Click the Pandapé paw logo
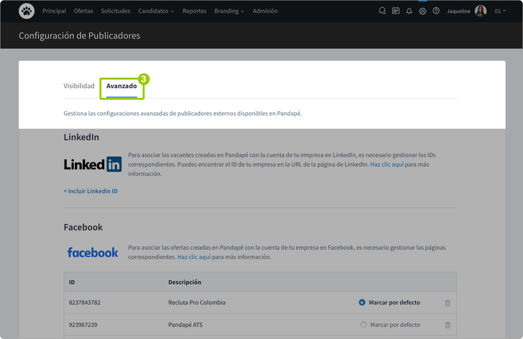This screenshot has height=339, width=523. tap(26, 11)
